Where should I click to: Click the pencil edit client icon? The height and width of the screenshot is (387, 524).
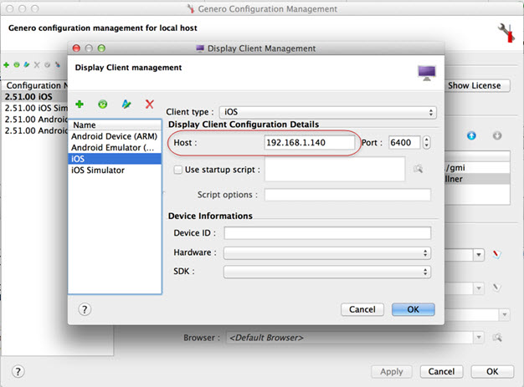(x=126, y=104)
